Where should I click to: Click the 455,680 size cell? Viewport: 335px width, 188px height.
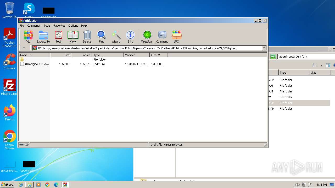pyautogui.click(x=64, y=64)
